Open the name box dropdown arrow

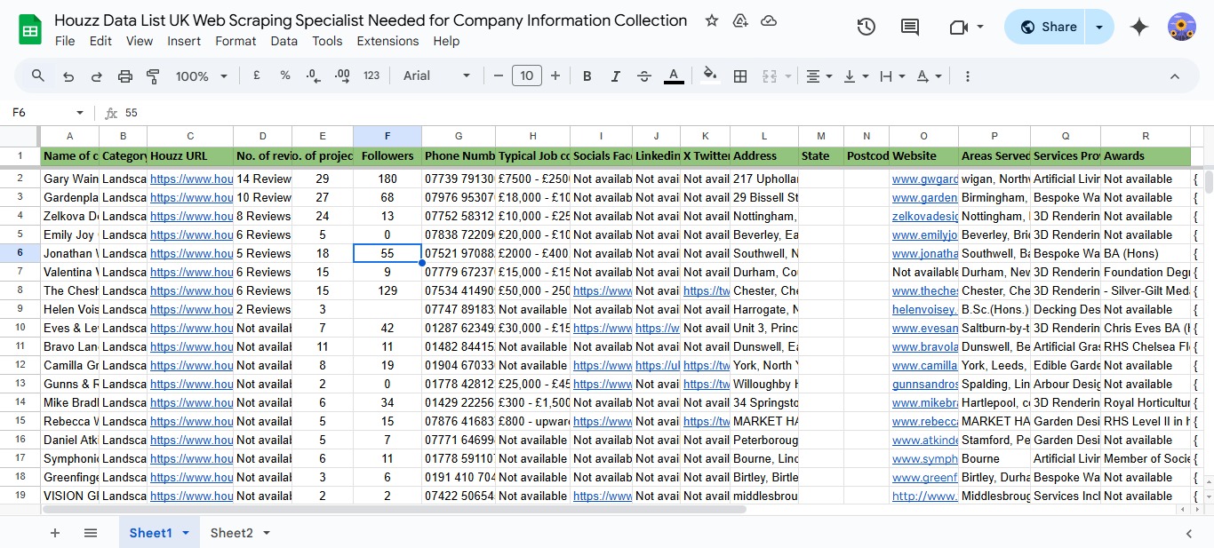[80, 113]
